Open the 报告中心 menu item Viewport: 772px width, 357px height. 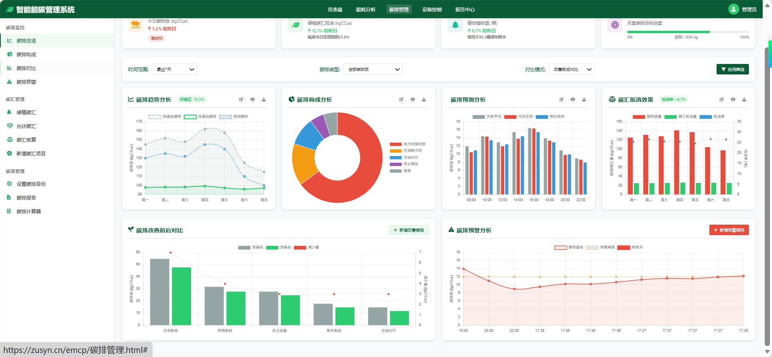click(464, 10)
